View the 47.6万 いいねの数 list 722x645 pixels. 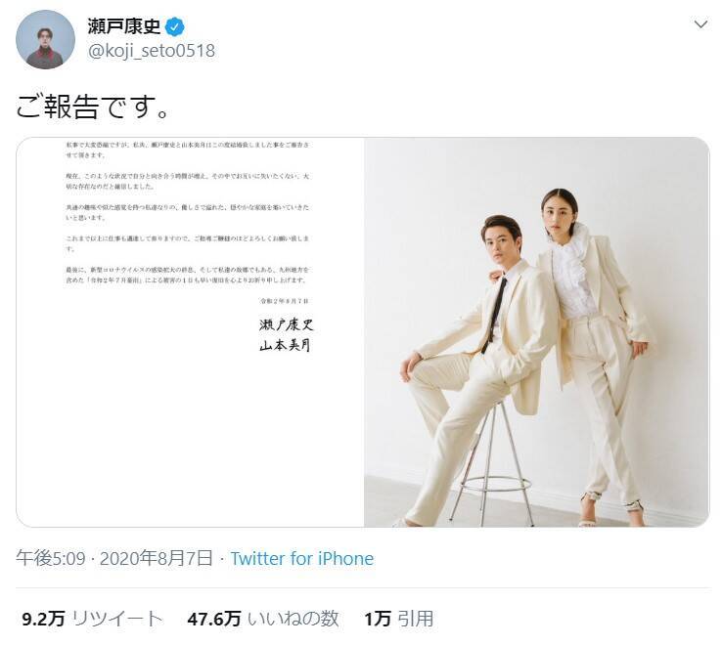click(263, 619)
